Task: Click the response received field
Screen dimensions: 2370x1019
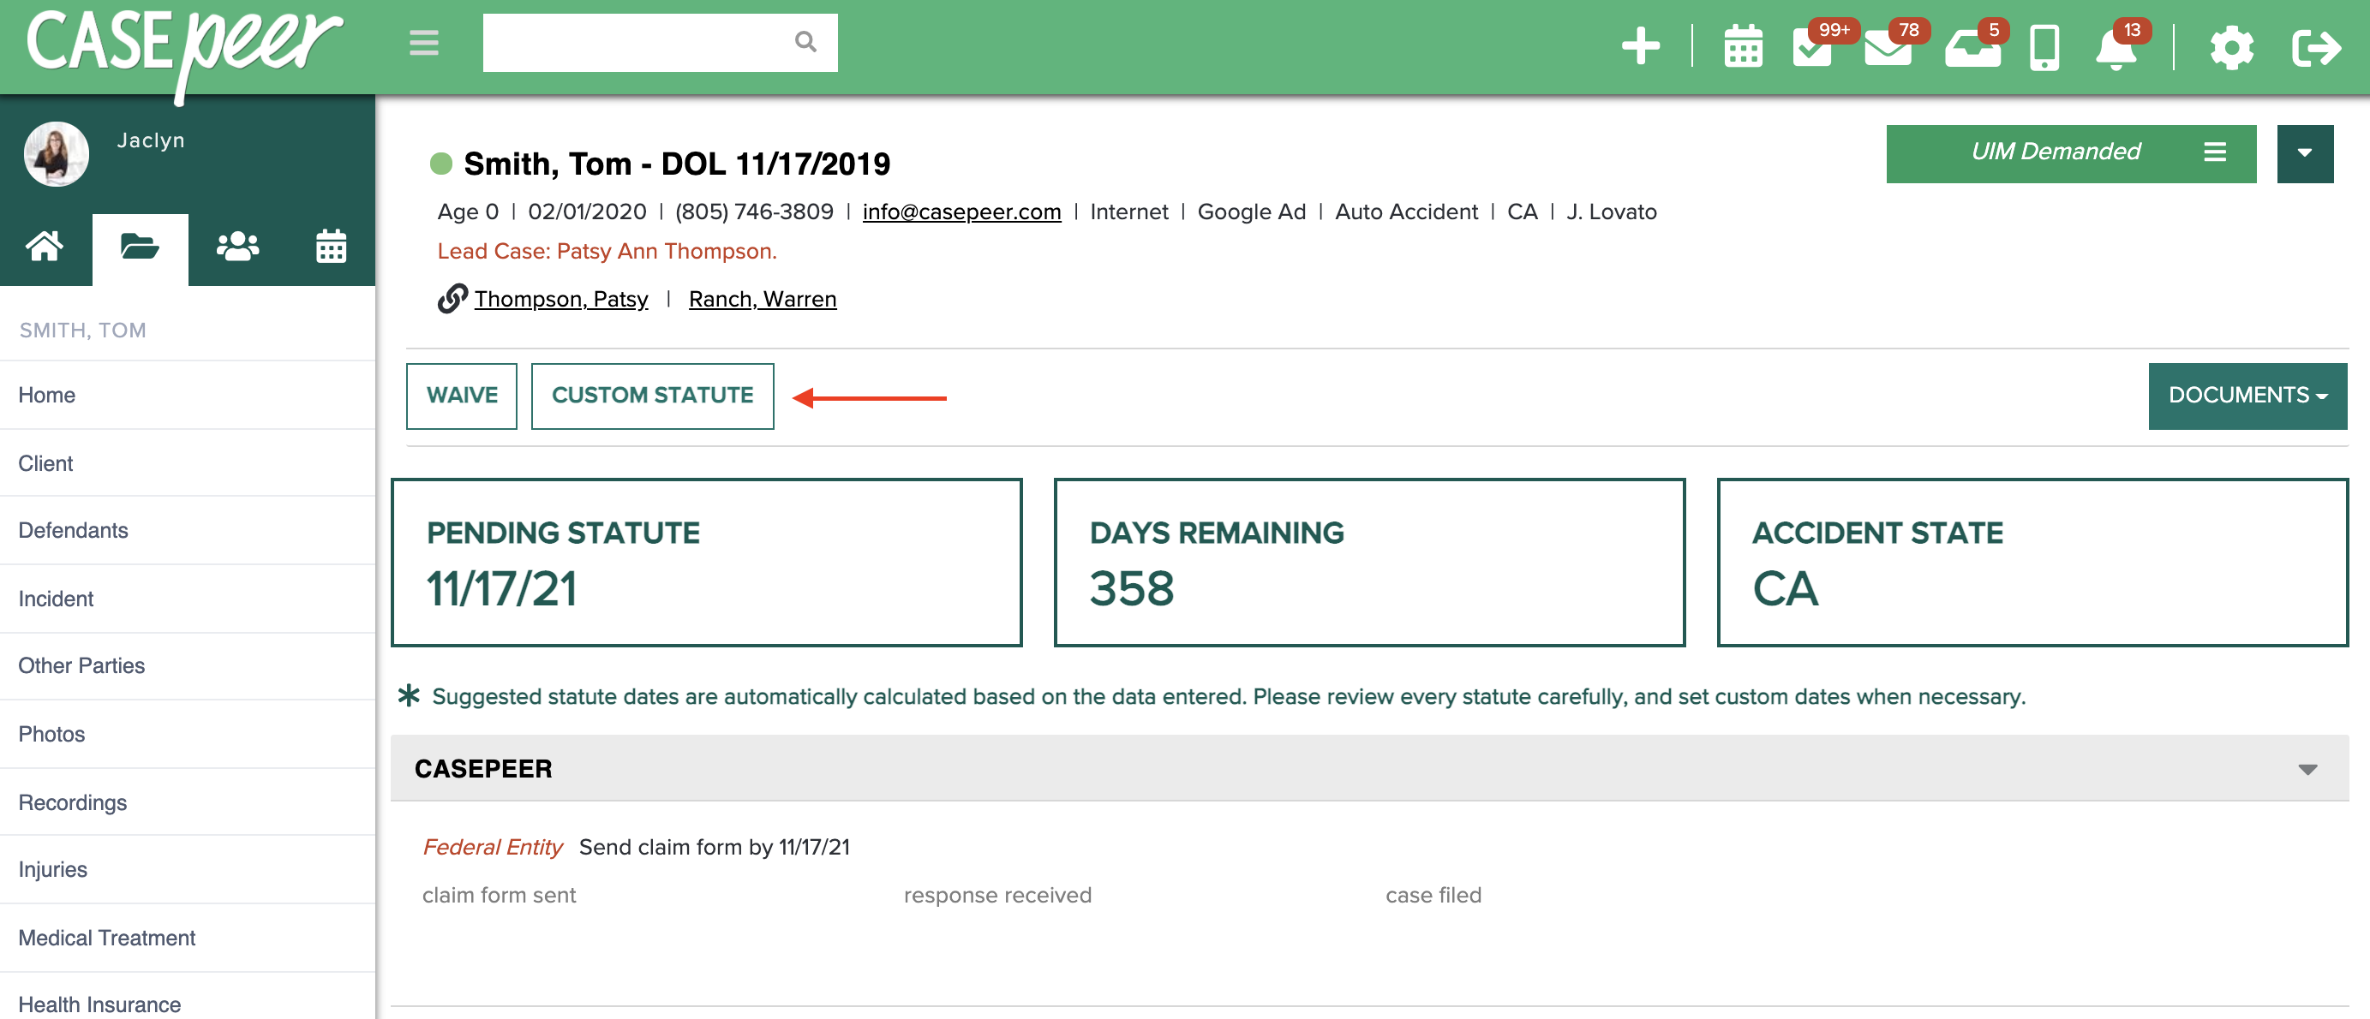Action: 997,895
